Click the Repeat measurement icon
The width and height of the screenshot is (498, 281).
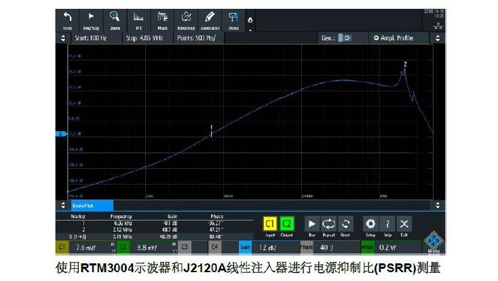click(328, 224)
